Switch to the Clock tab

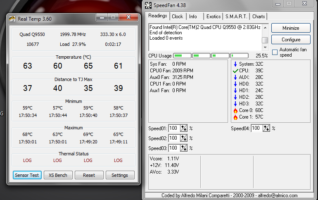(x=178, y=17)
